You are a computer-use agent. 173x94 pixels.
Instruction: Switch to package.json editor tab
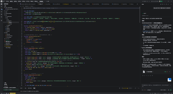pos(66,4)
